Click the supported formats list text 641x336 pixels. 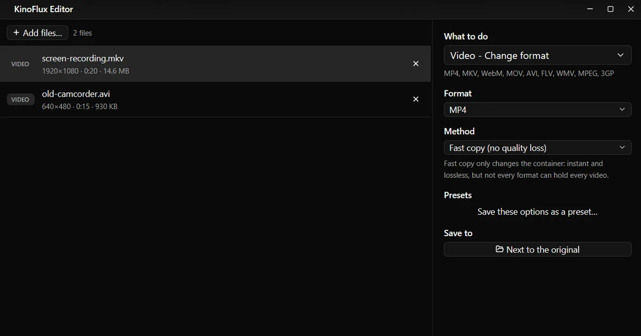(529, 74)
